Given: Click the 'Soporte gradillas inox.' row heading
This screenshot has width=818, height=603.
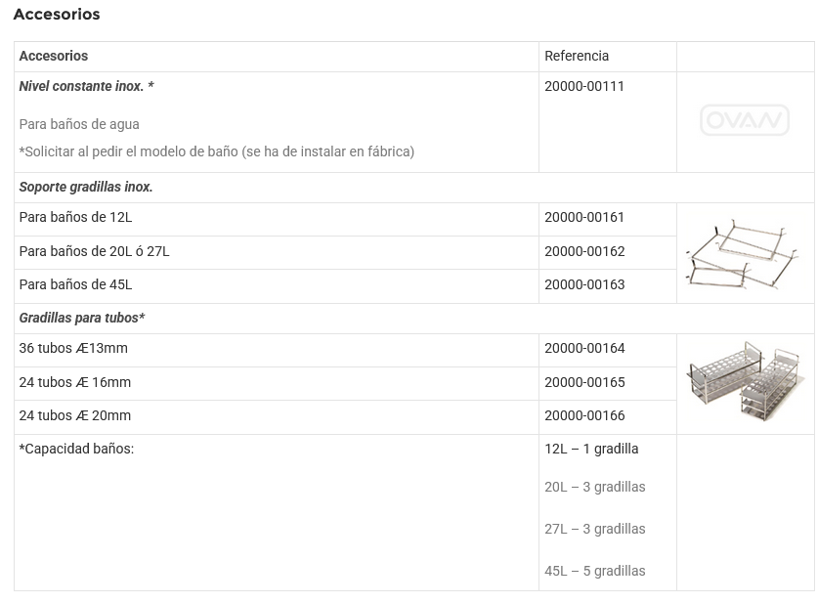Looking at the screenshot, I should (86, 187).
